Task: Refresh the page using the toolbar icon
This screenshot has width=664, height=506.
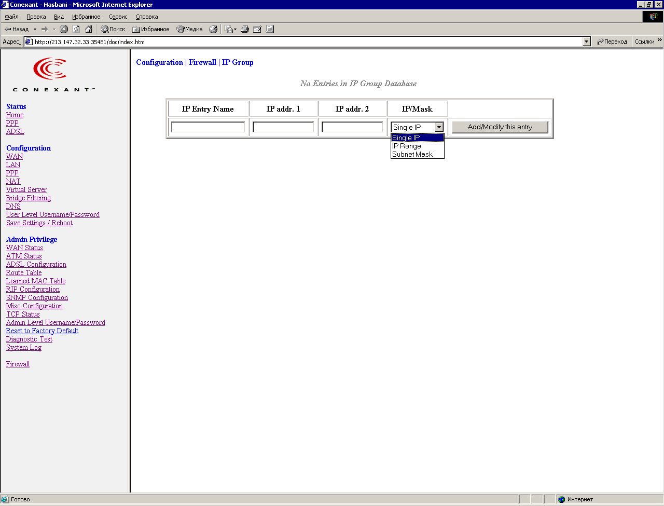Action: (76, 29)
